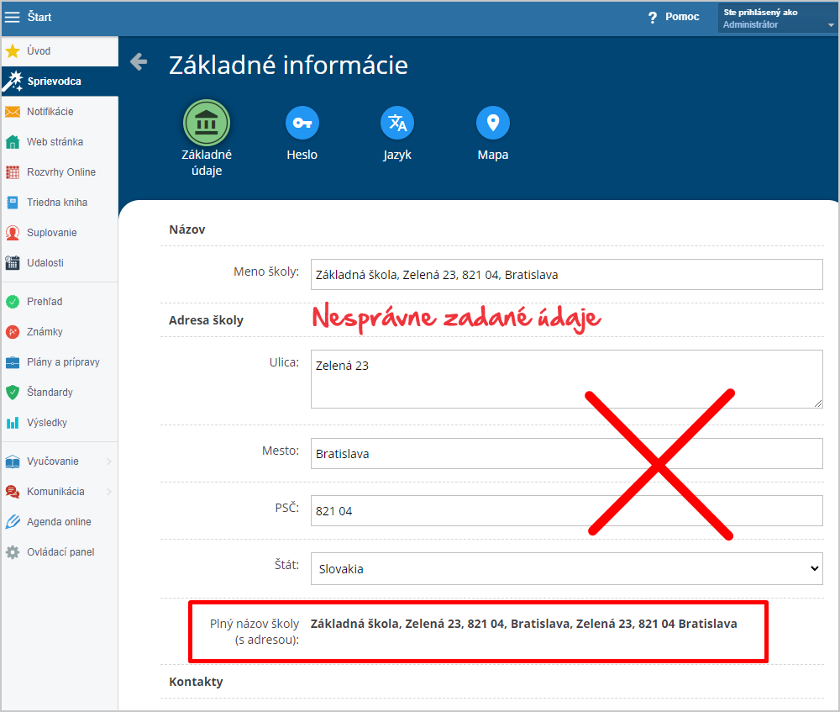Open Rozvrhy Online menu item
Image resolution: width=840 pixels, height=712 pixels.
[x=60, y=172]
